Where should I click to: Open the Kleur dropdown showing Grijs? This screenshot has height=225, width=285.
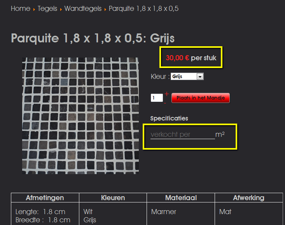pyautogui.click(x=187, y=77)
